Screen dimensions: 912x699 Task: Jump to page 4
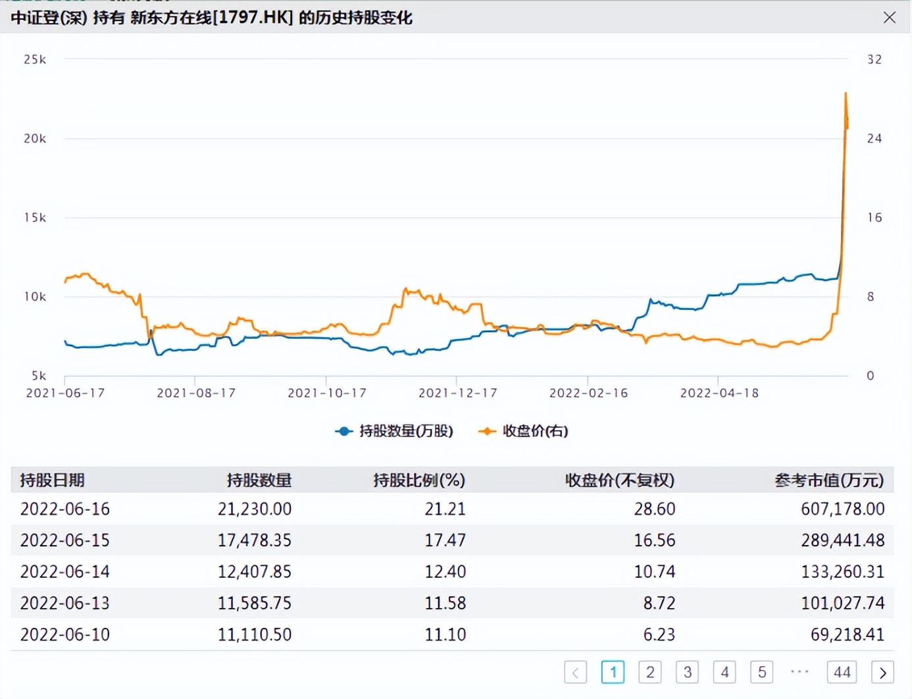point(724,672)
